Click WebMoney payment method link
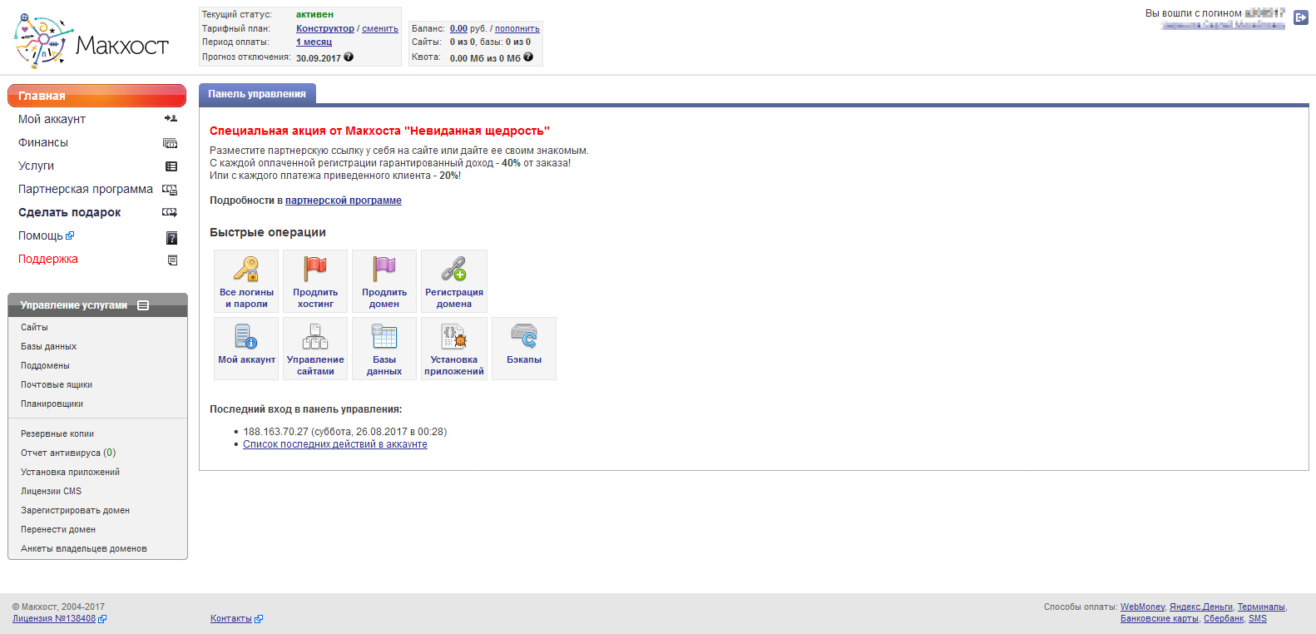This screenshot has width=1316, height=634. coord(1142,607)
